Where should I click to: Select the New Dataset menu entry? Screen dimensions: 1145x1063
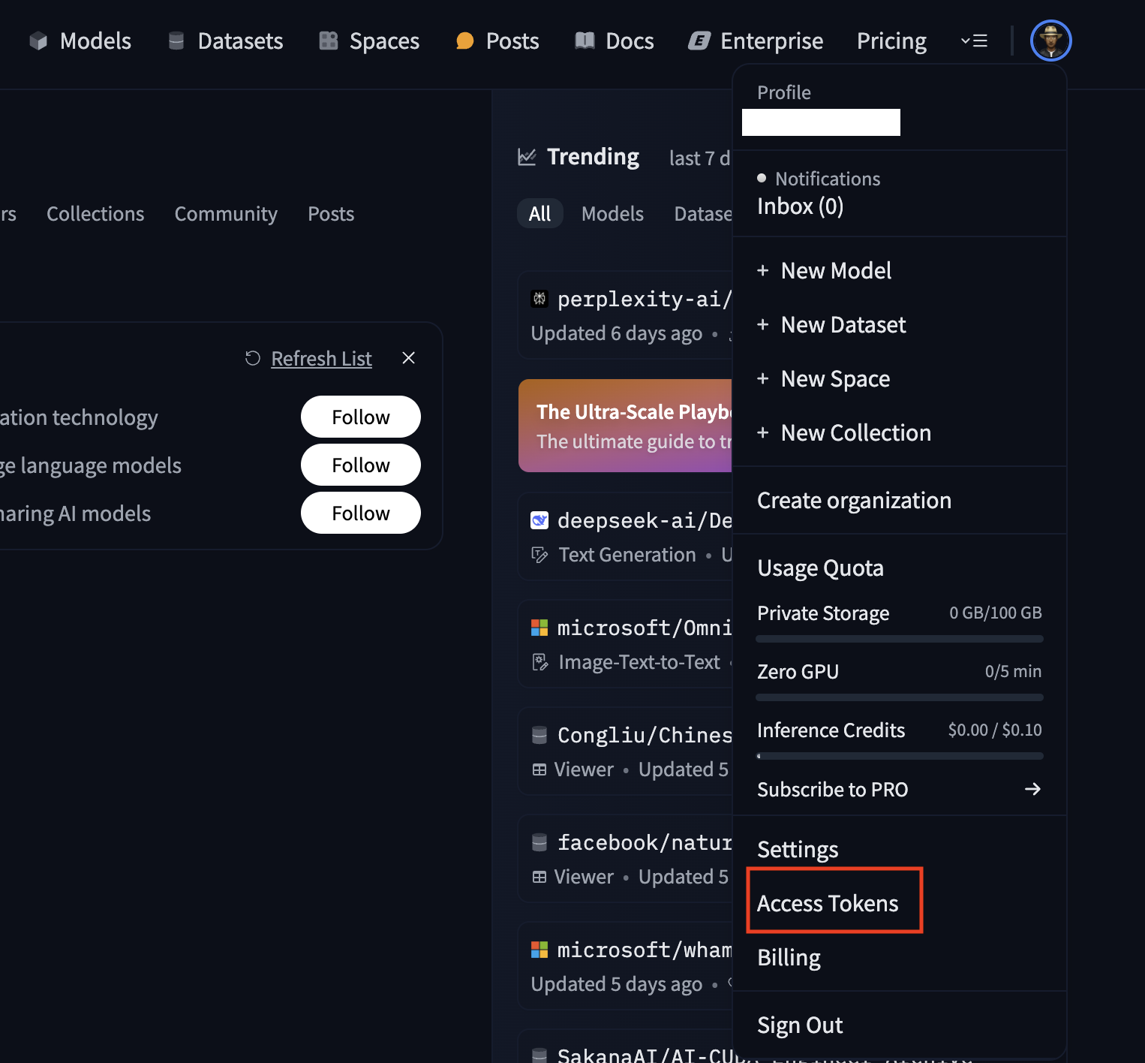click(899, 324)
